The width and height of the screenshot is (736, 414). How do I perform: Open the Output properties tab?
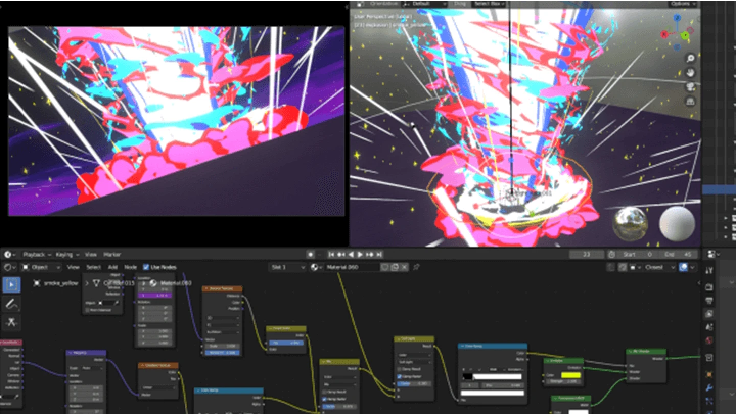(709, 301)
